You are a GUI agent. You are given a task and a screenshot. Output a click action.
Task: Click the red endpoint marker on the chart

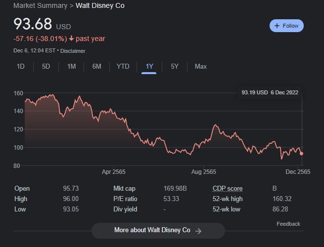[301, 154]
